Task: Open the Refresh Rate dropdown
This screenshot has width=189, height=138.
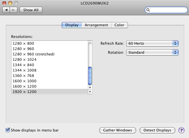Action: coord(152,43)
